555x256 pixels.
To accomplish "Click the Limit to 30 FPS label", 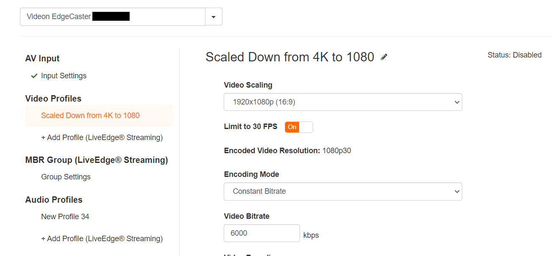I will pos(250,127).
